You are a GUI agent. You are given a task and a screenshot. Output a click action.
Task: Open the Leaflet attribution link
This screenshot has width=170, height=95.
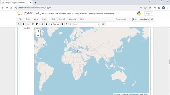pos(117,94)
